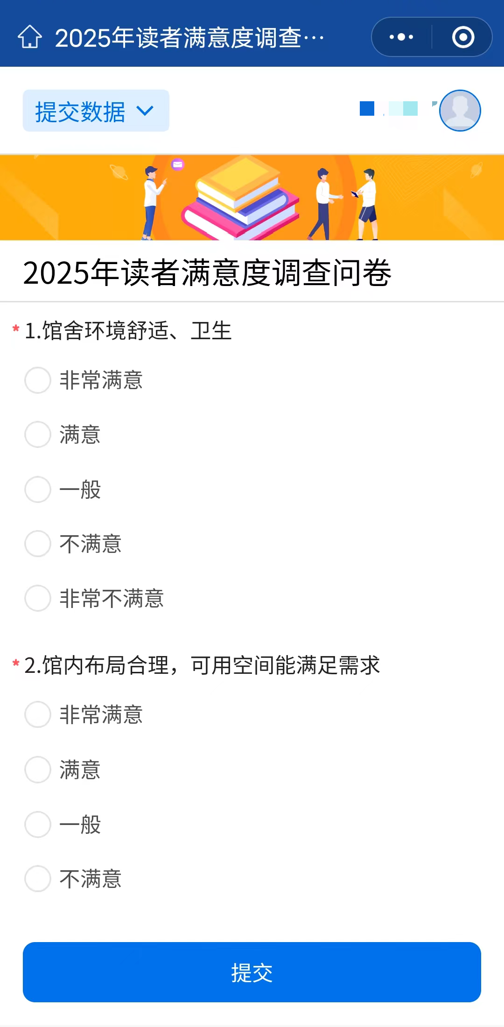
Task: Pick 不满意 for question 1
Action: 38,544
